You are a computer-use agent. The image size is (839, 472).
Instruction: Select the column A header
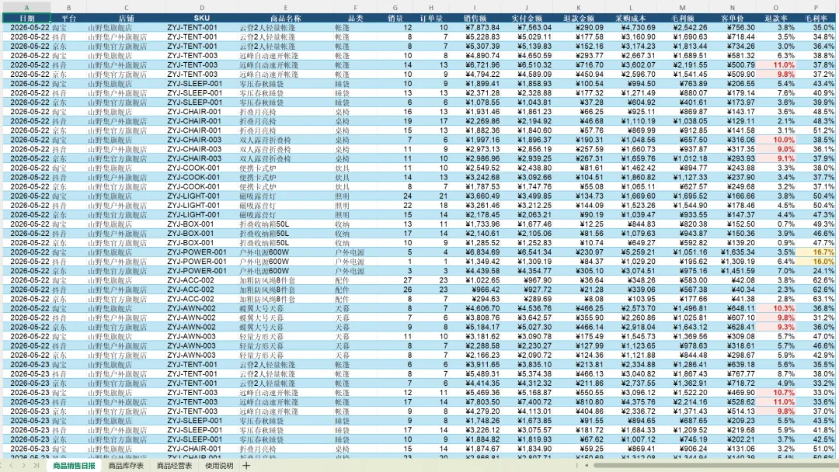pos(26,8)
